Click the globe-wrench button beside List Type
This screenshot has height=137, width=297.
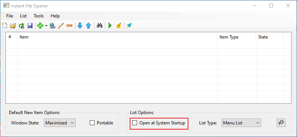click(281, 123)
